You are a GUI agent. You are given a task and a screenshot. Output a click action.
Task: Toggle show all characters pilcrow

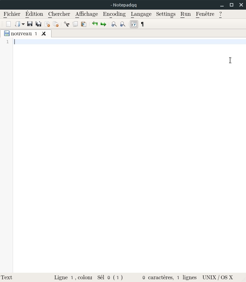[143, 24]
